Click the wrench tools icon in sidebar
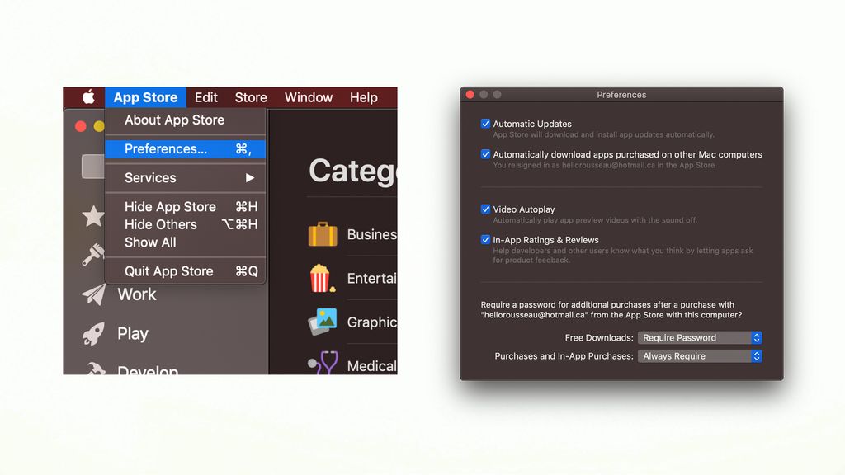Viewport: 845px width, 475px height. pyautogui.click(x=92, y=255)
